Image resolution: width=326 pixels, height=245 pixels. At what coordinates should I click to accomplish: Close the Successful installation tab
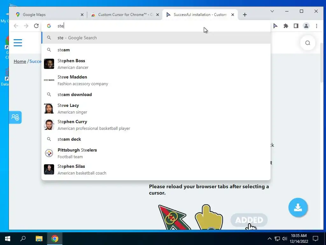click(233, 15)
